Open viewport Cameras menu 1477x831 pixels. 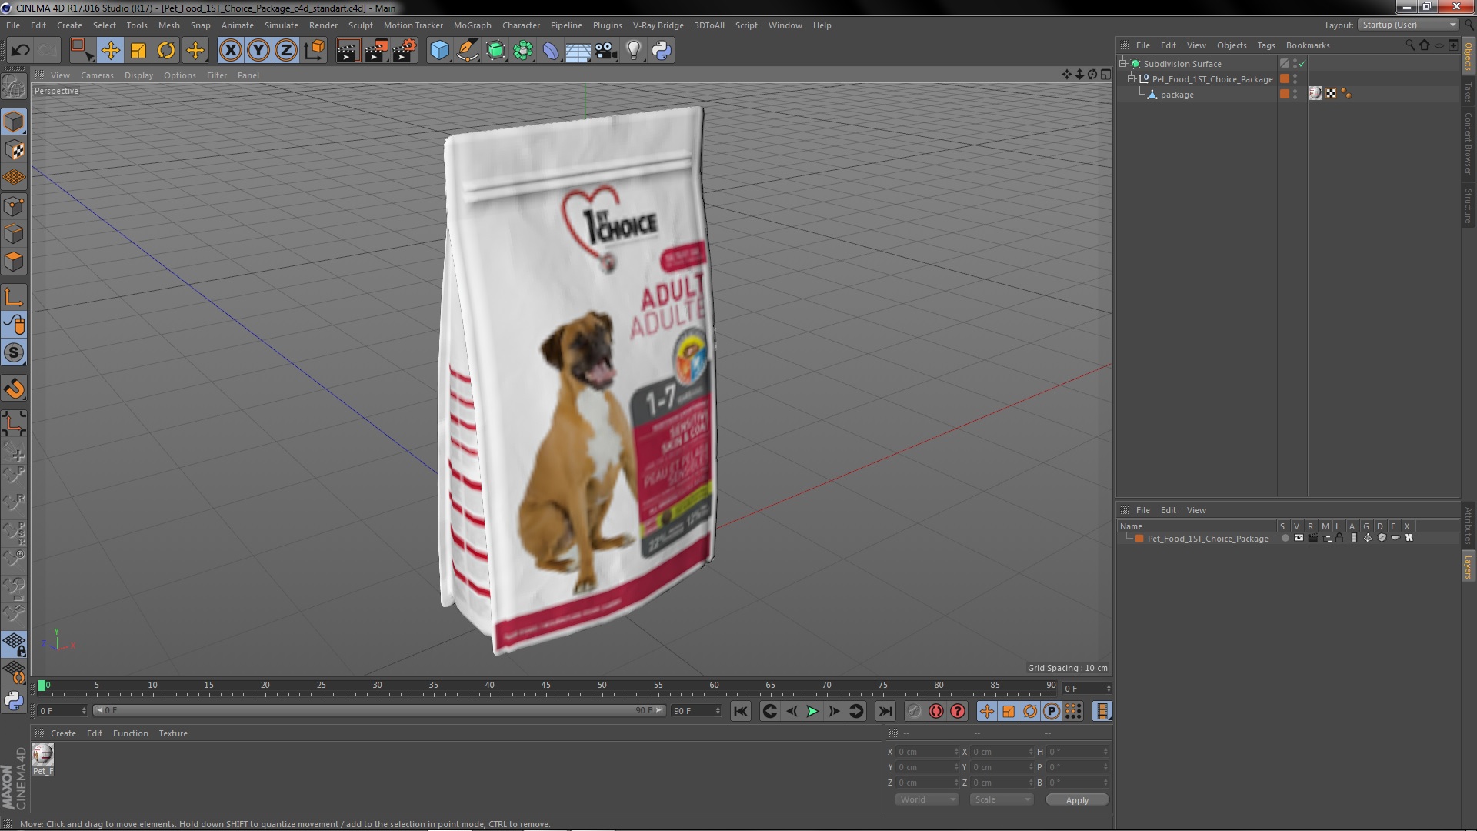click(x=97, y=75)
